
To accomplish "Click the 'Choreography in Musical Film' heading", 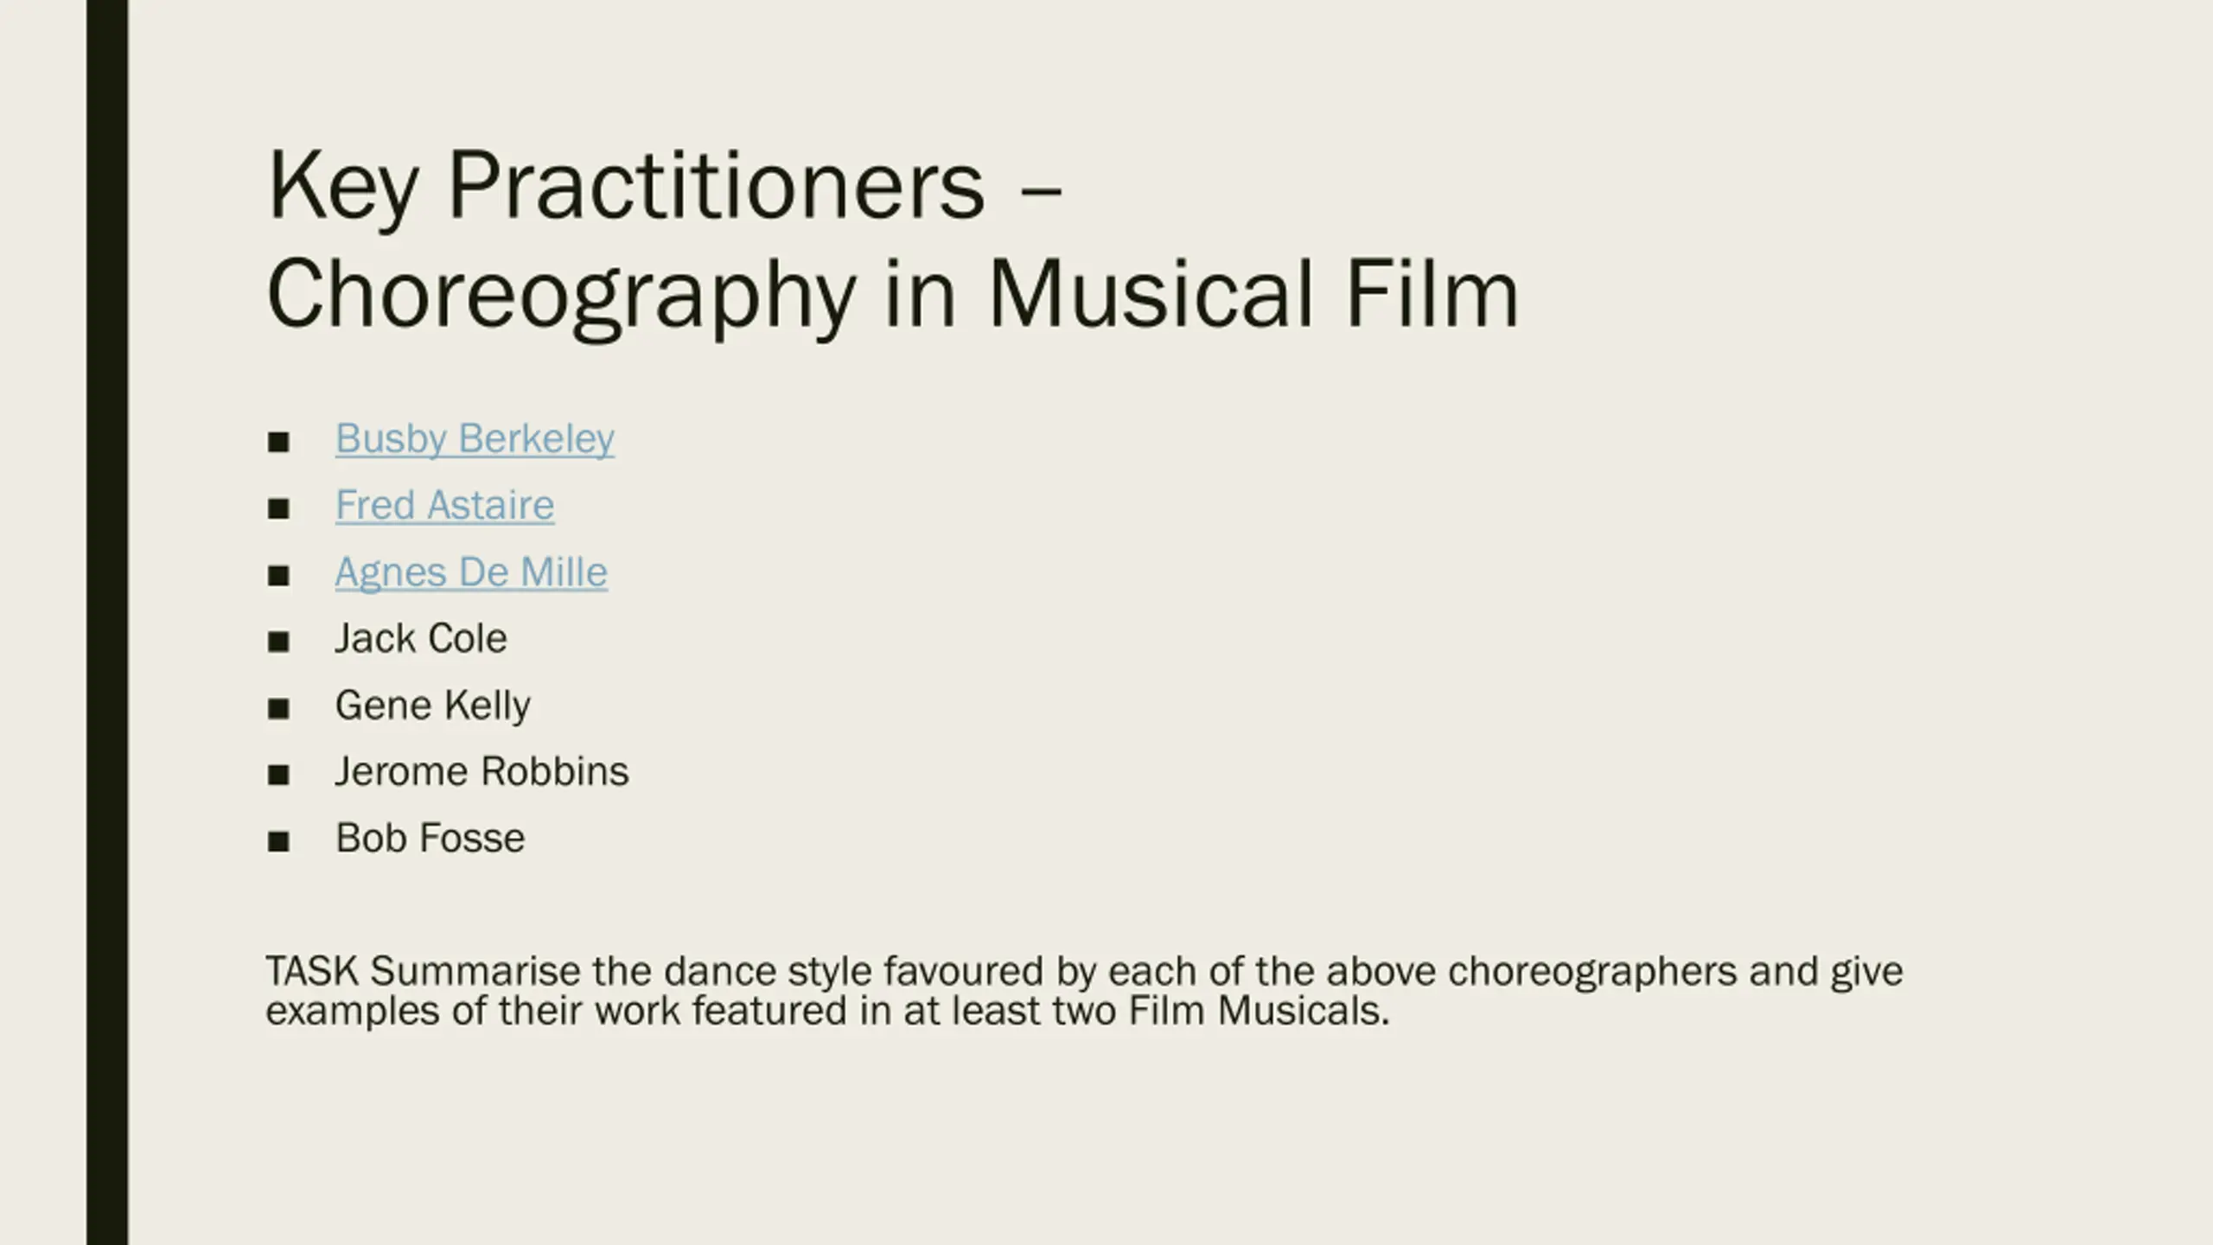I will [x=893, y=296].
